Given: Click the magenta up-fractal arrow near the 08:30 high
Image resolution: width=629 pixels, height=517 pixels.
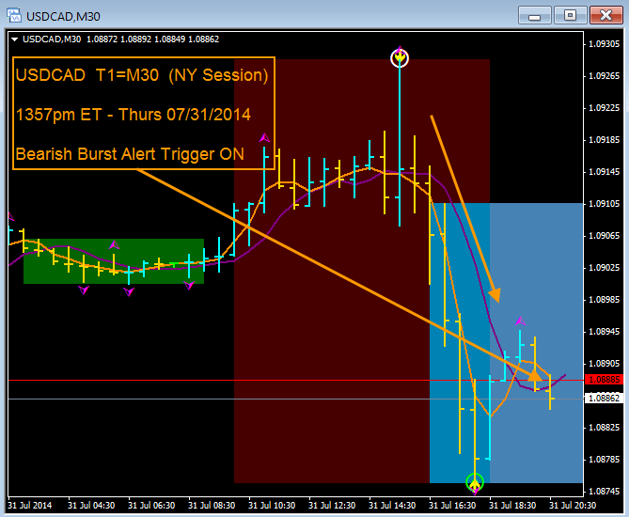Looking at the screenshot, I should click(264, 138).
